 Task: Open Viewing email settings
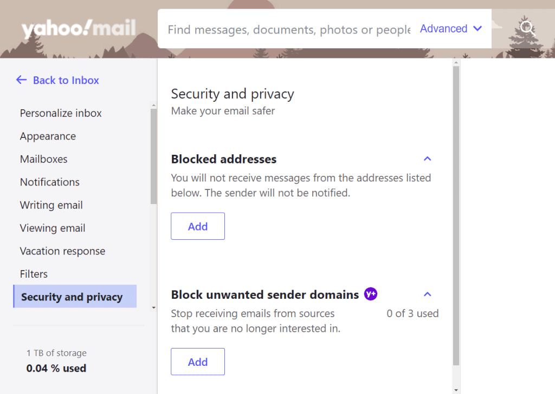tap(53, 228)
